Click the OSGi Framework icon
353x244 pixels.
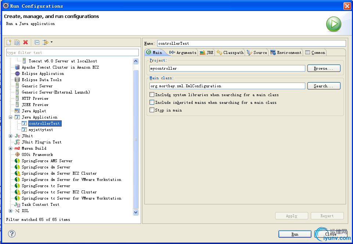point(17,154)
